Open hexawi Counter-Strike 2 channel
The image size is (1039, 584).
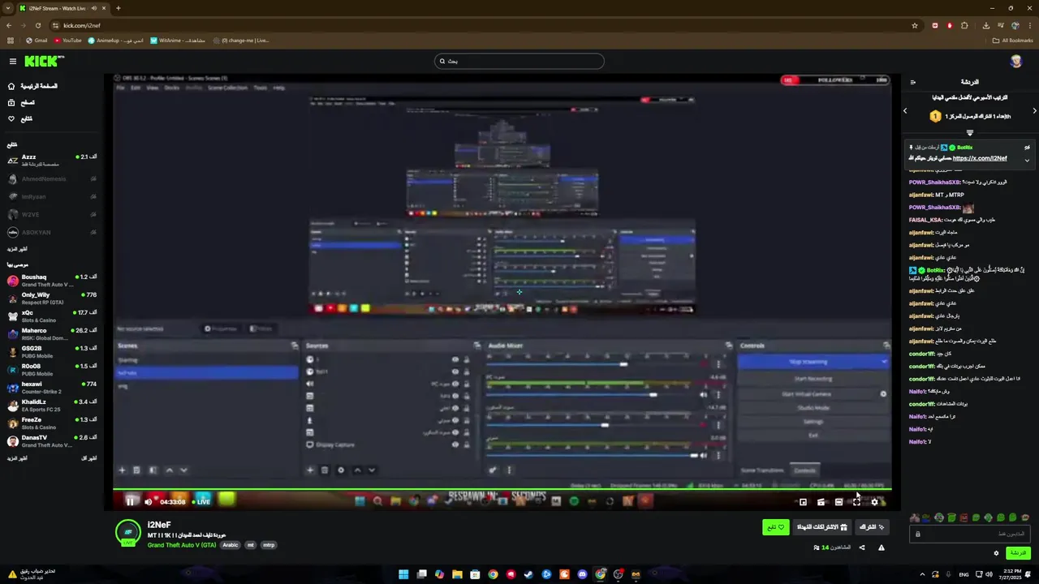[52, 388]
